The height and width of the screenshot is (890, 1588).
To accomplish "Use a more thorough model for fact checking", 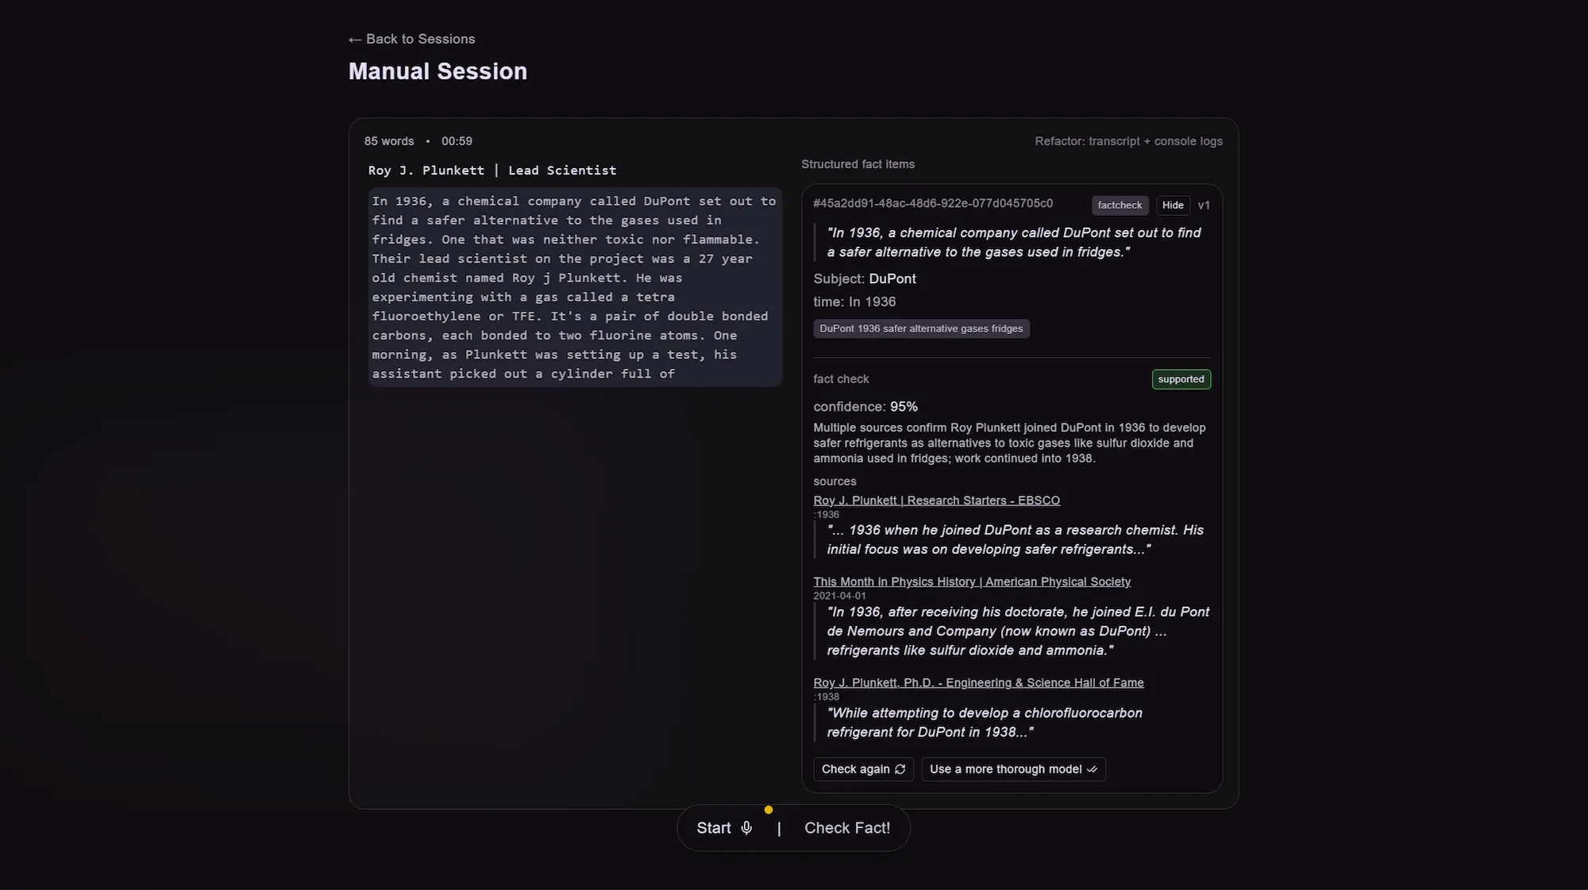I will pyautogui.click(x=1012, y=769).
